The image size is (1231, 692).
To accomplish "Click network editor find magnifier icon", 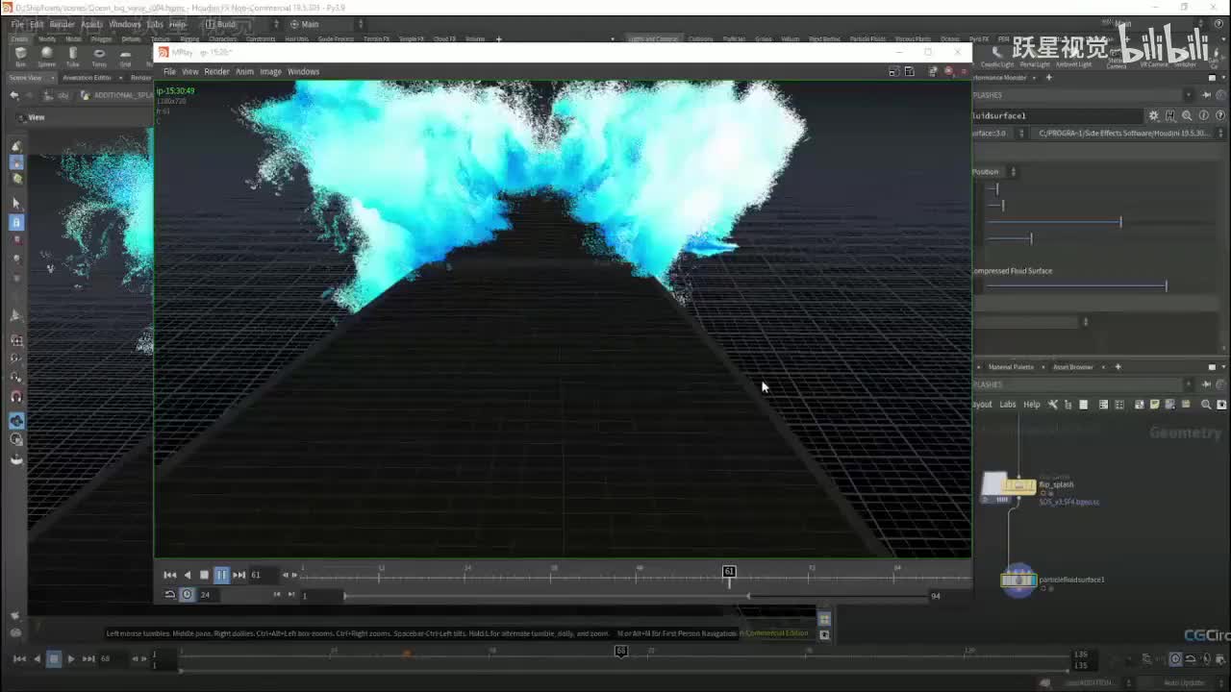I will click(x=1206, y=405).
